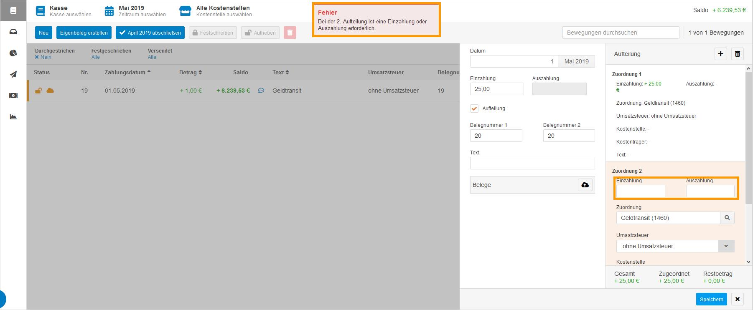Remove the Durchgestrichen Nein filter
This screenshot has width=753, height=310.
coord(37,57)
